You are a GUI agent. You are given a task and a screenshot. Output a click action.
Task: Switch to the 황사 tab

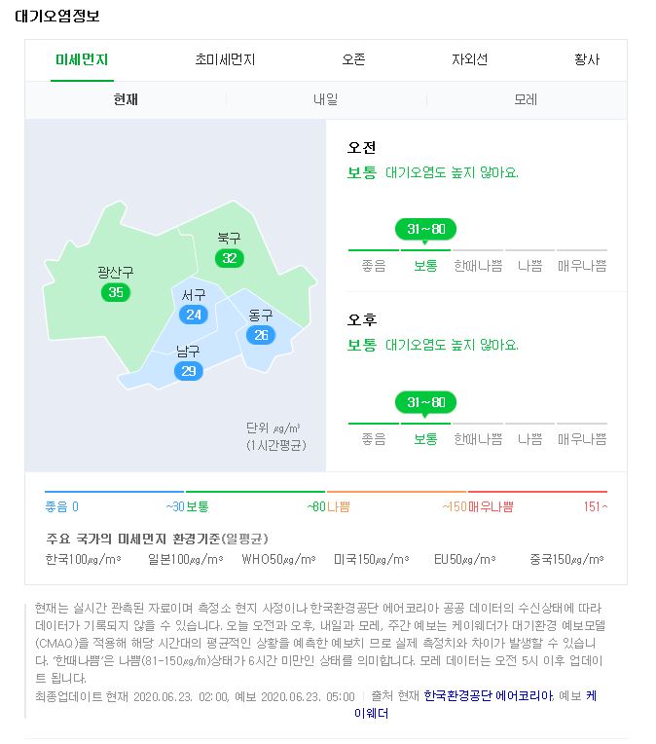[587, 59]
